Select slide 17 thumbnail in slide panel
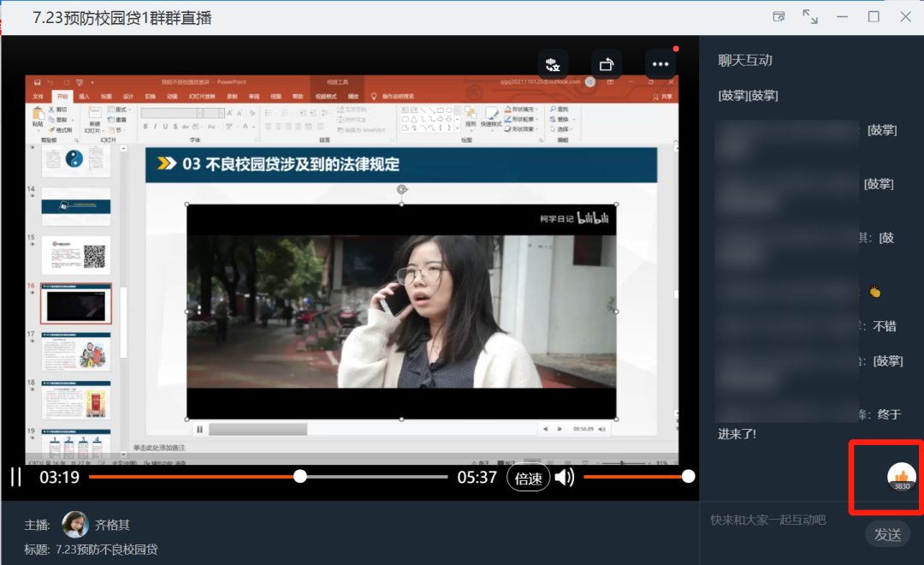 point(76,352)
